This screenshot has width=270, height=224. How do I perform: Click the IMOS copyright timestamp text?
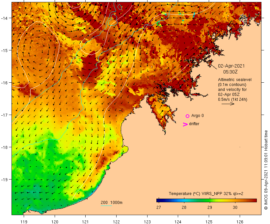tap(266, 170)
